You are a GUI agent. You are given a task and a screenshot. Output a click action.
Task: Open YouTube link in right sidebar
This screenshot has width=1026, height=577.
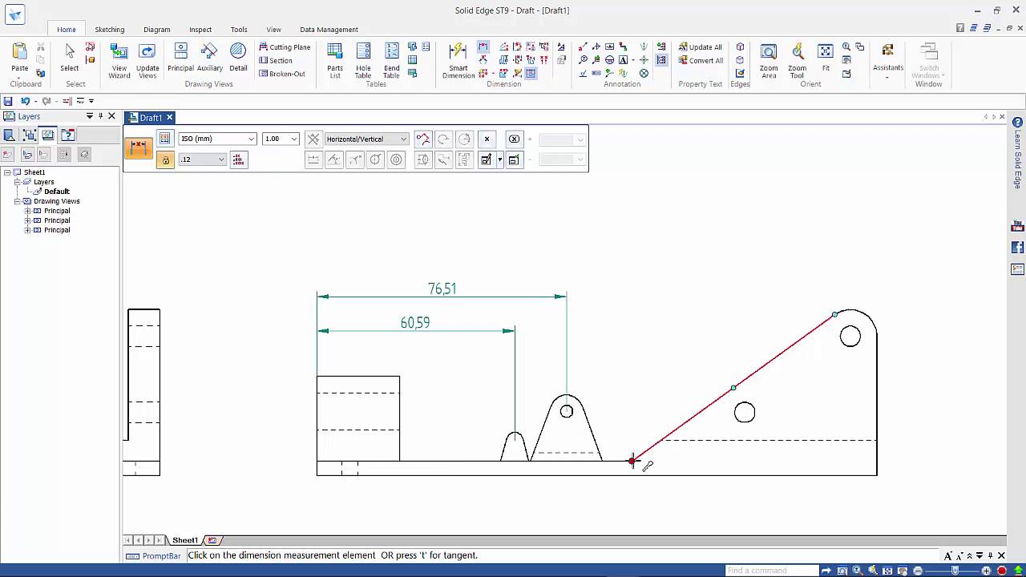click(x=1017, y=227)
